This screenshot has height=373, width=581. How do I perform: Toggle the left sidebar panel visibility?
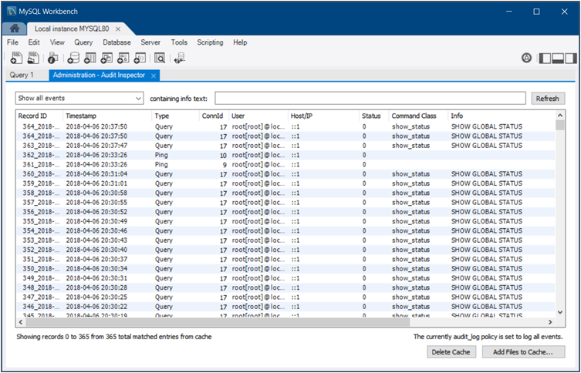[x=546, y=58]
